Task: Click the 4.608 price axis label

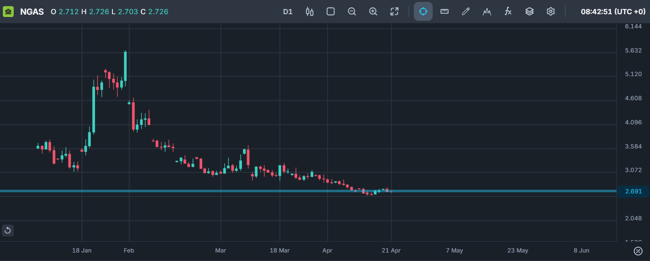Action: pos(633,98)
